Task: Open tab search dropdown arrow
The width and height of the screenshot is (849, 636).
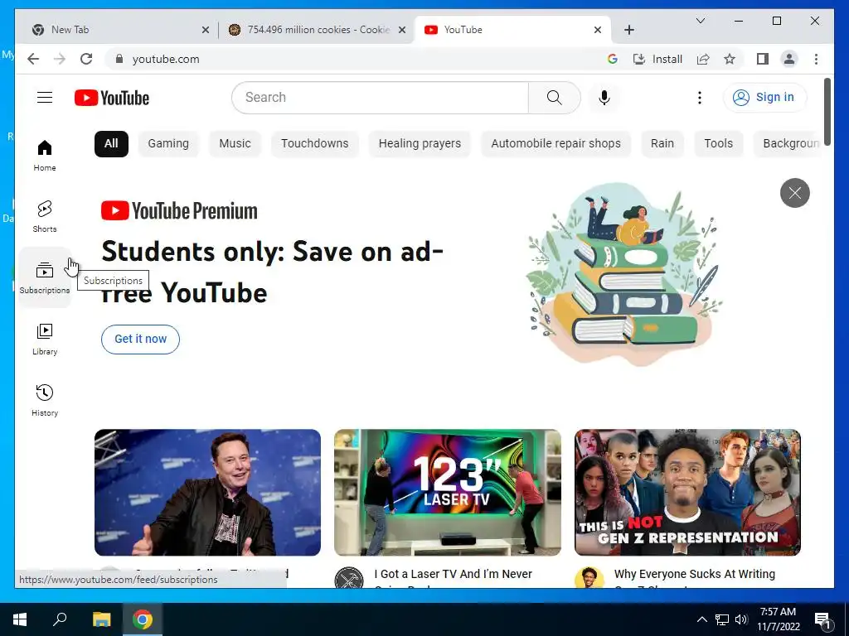Action: pyautogui.click(x=700, y=21)
